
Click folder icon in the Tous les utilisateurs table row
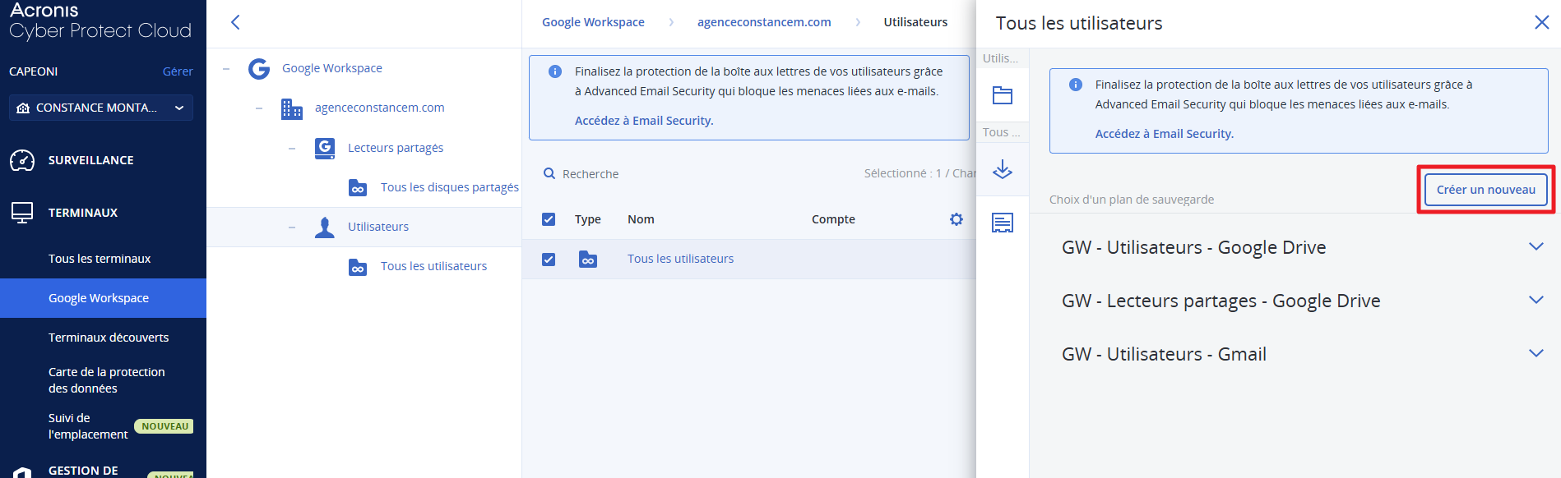(x=588, y=260)
